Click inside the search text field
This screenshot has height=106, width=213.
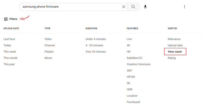70,7
